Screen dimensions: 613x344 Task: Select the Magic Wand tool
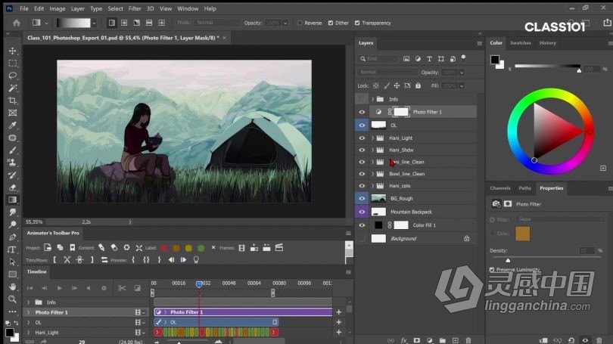click(13, 88)
